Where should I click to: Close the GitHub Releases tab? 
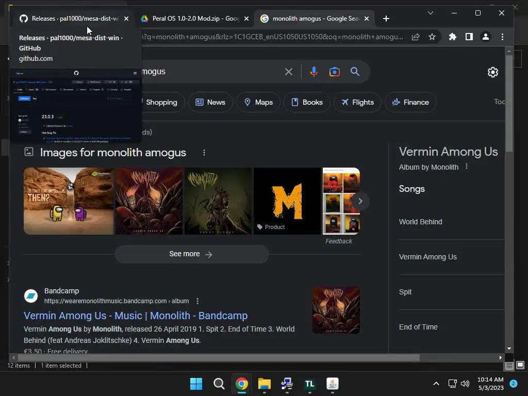126,19
